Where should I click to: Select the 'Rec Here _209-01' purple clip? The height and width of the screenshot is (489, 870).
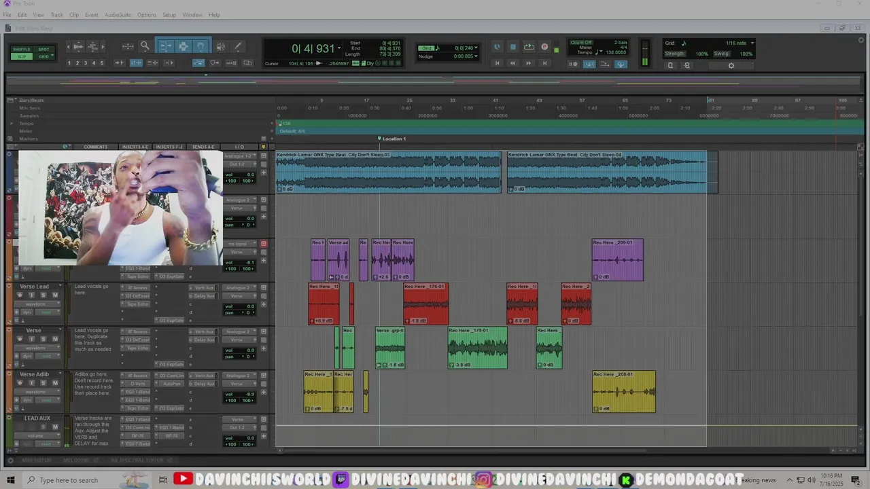coord(617,260)
